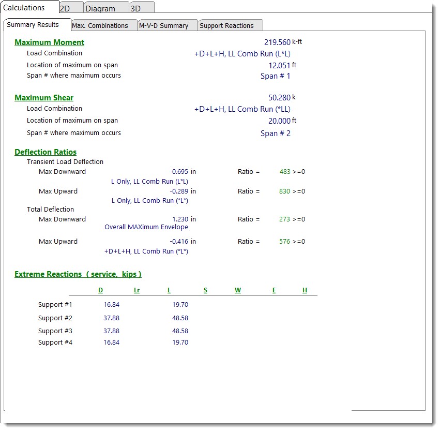Viewport: 440px width, 431px height.
Task: Click the 219.560 maximum moment value
Action: [277, 42]
